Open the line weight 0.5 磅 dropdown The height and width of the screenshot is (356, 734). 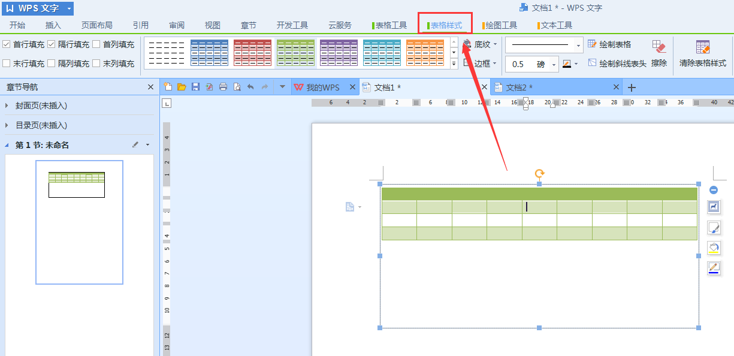click(x=554, y=64)
